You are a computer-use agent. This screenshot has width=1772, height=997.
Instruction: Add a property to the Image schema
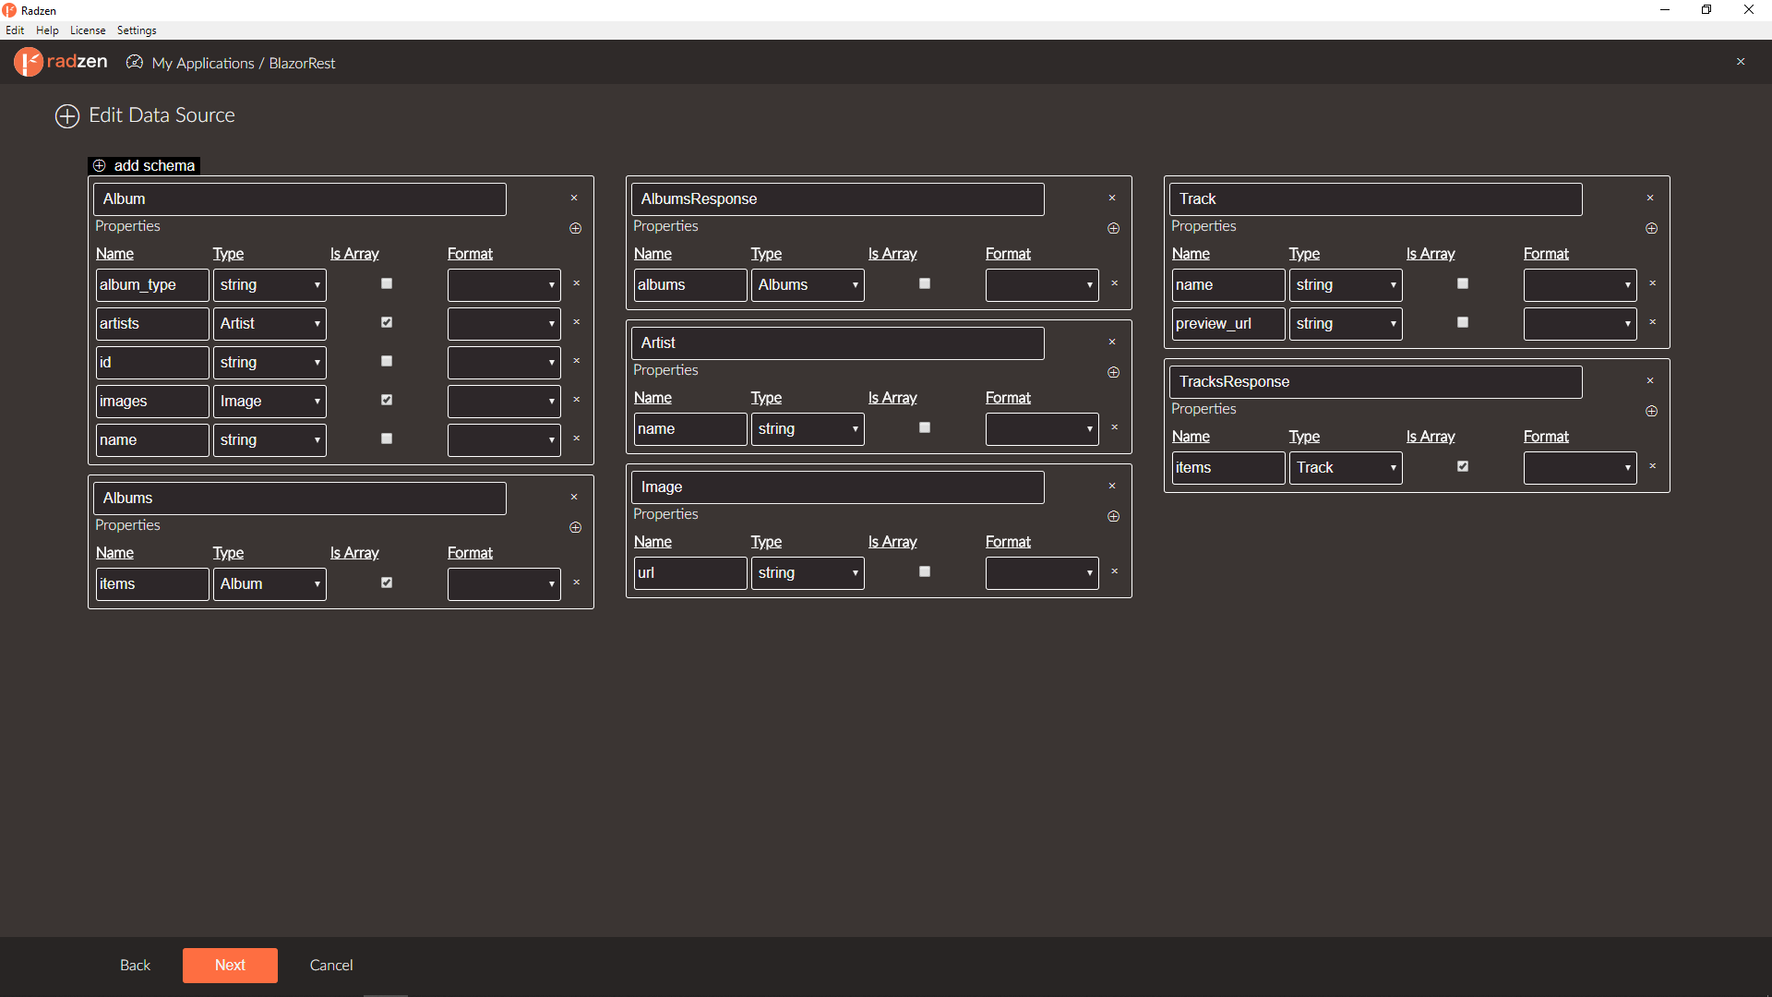1114,516
